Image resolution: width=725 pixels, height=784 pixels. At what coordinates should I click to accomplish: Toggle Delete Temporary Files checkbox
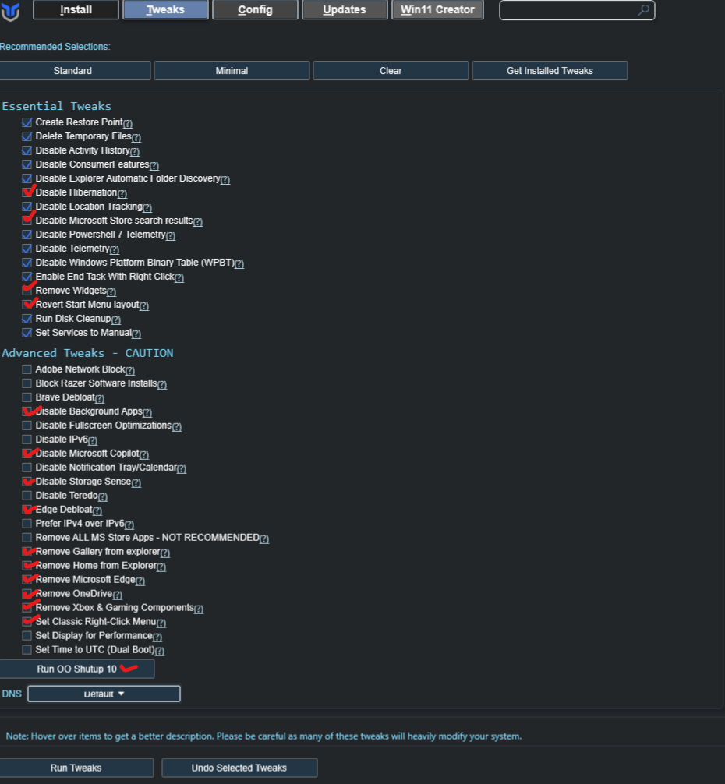click(x=27, y=136)
